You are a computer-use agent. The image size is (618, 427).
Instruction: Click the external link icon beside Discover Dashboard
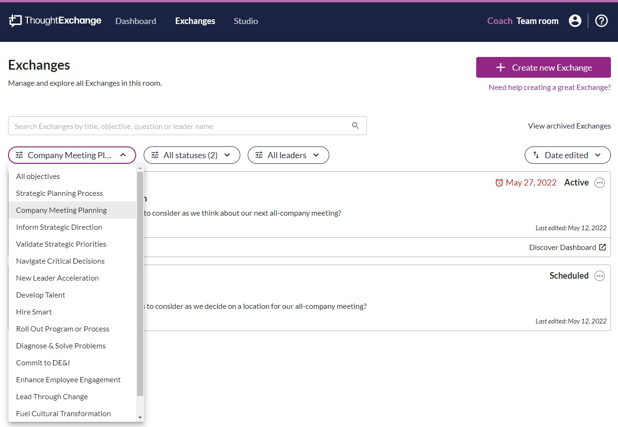click(602, 247)
